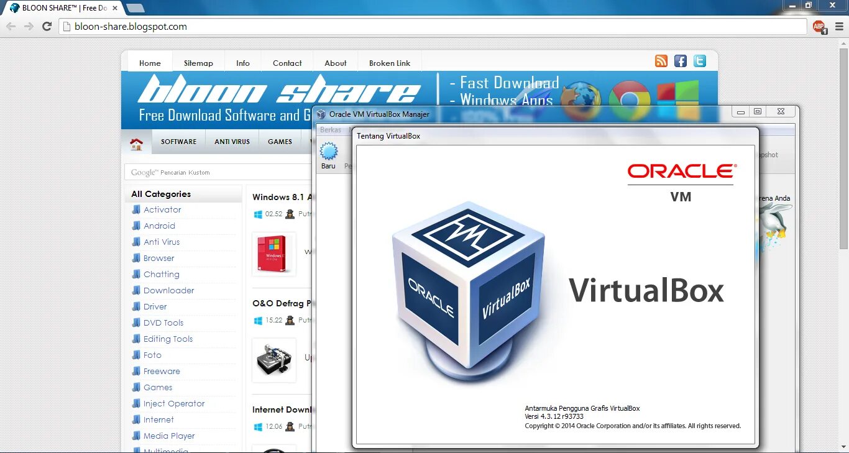Click the browser address bar
Viewport: 849px width, 453px height.
pyautogui.click(x=433, y=27)
